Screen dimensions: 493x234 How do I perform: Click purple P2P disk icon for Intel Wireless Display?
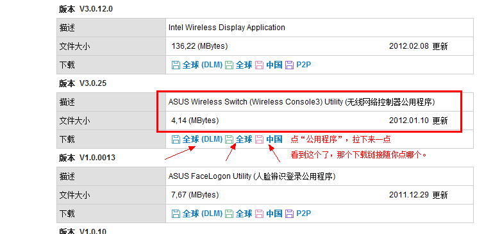(289, 65)
